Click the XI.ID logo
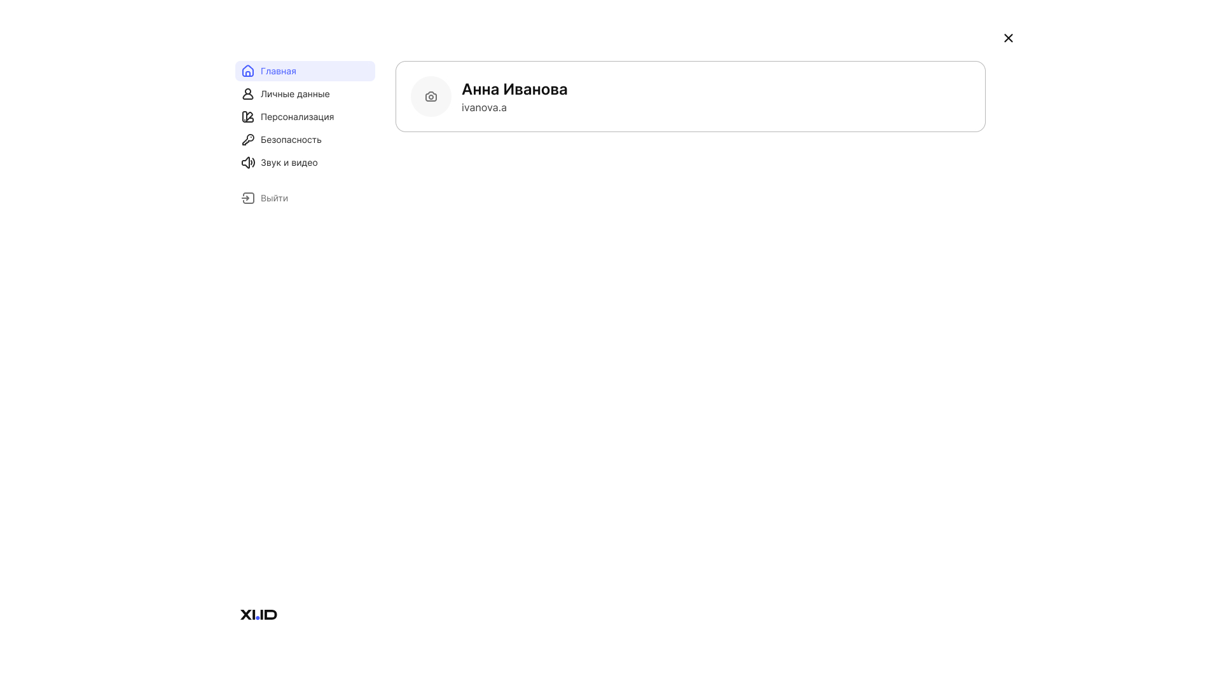 click(x=259, y=615)
